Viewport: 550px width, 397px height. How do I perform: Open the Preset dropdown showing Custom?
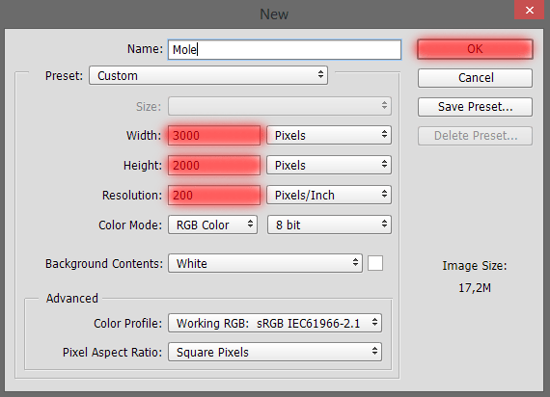pos(208,75)
